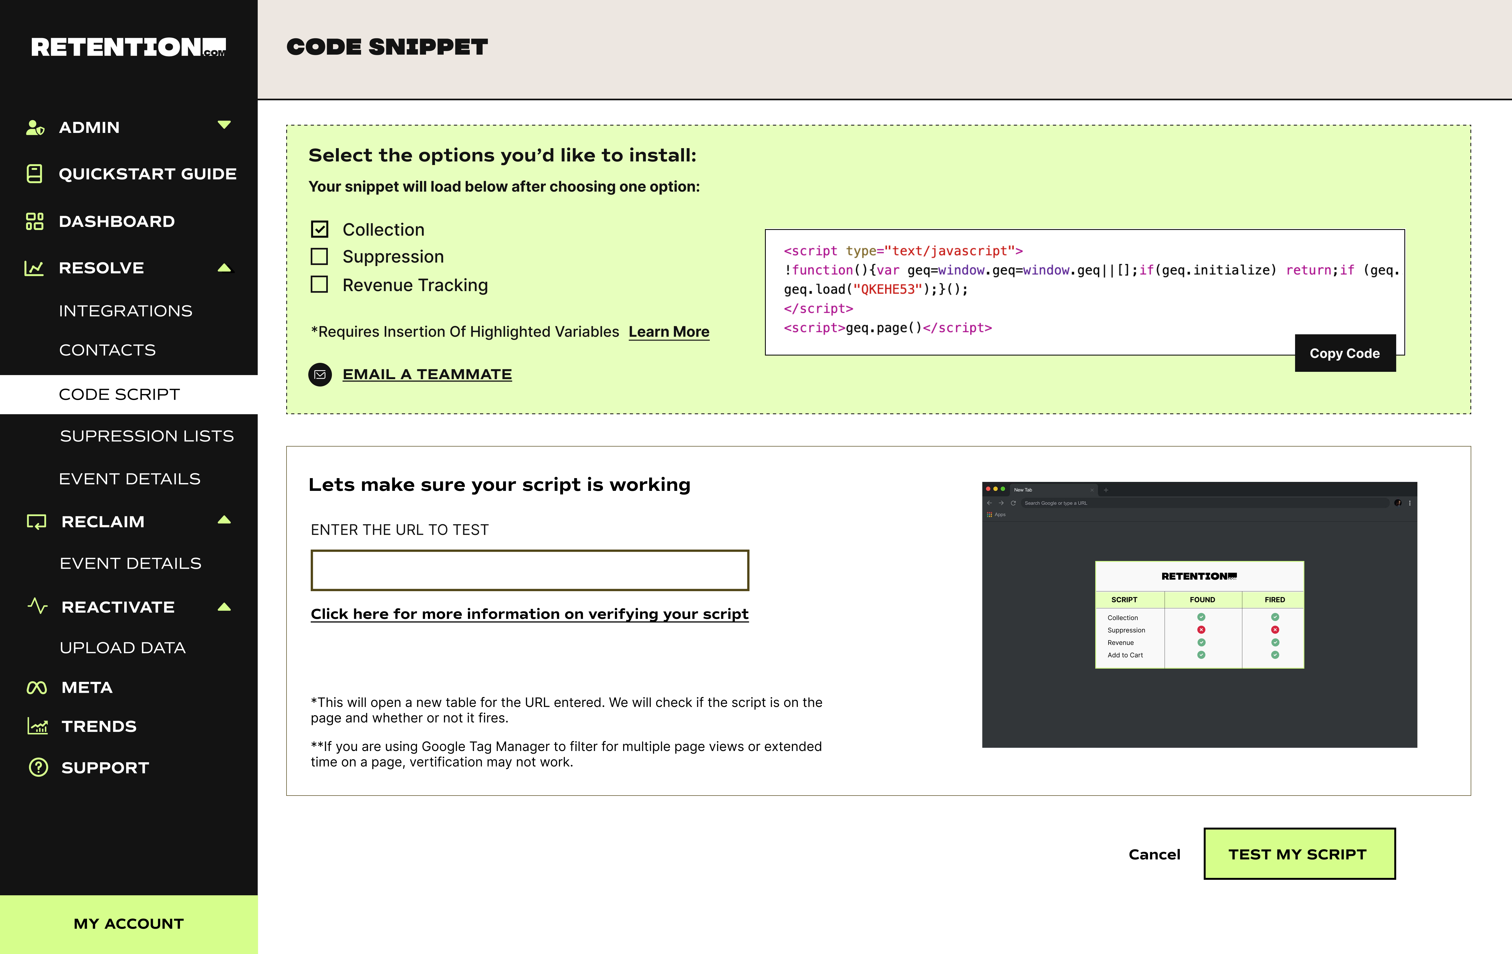Click the Test My Script button
1512x954 pixels.
[x=1299, y=854]
